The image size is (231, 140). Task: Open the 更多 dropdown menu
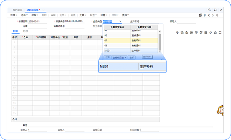coord(125,15)
